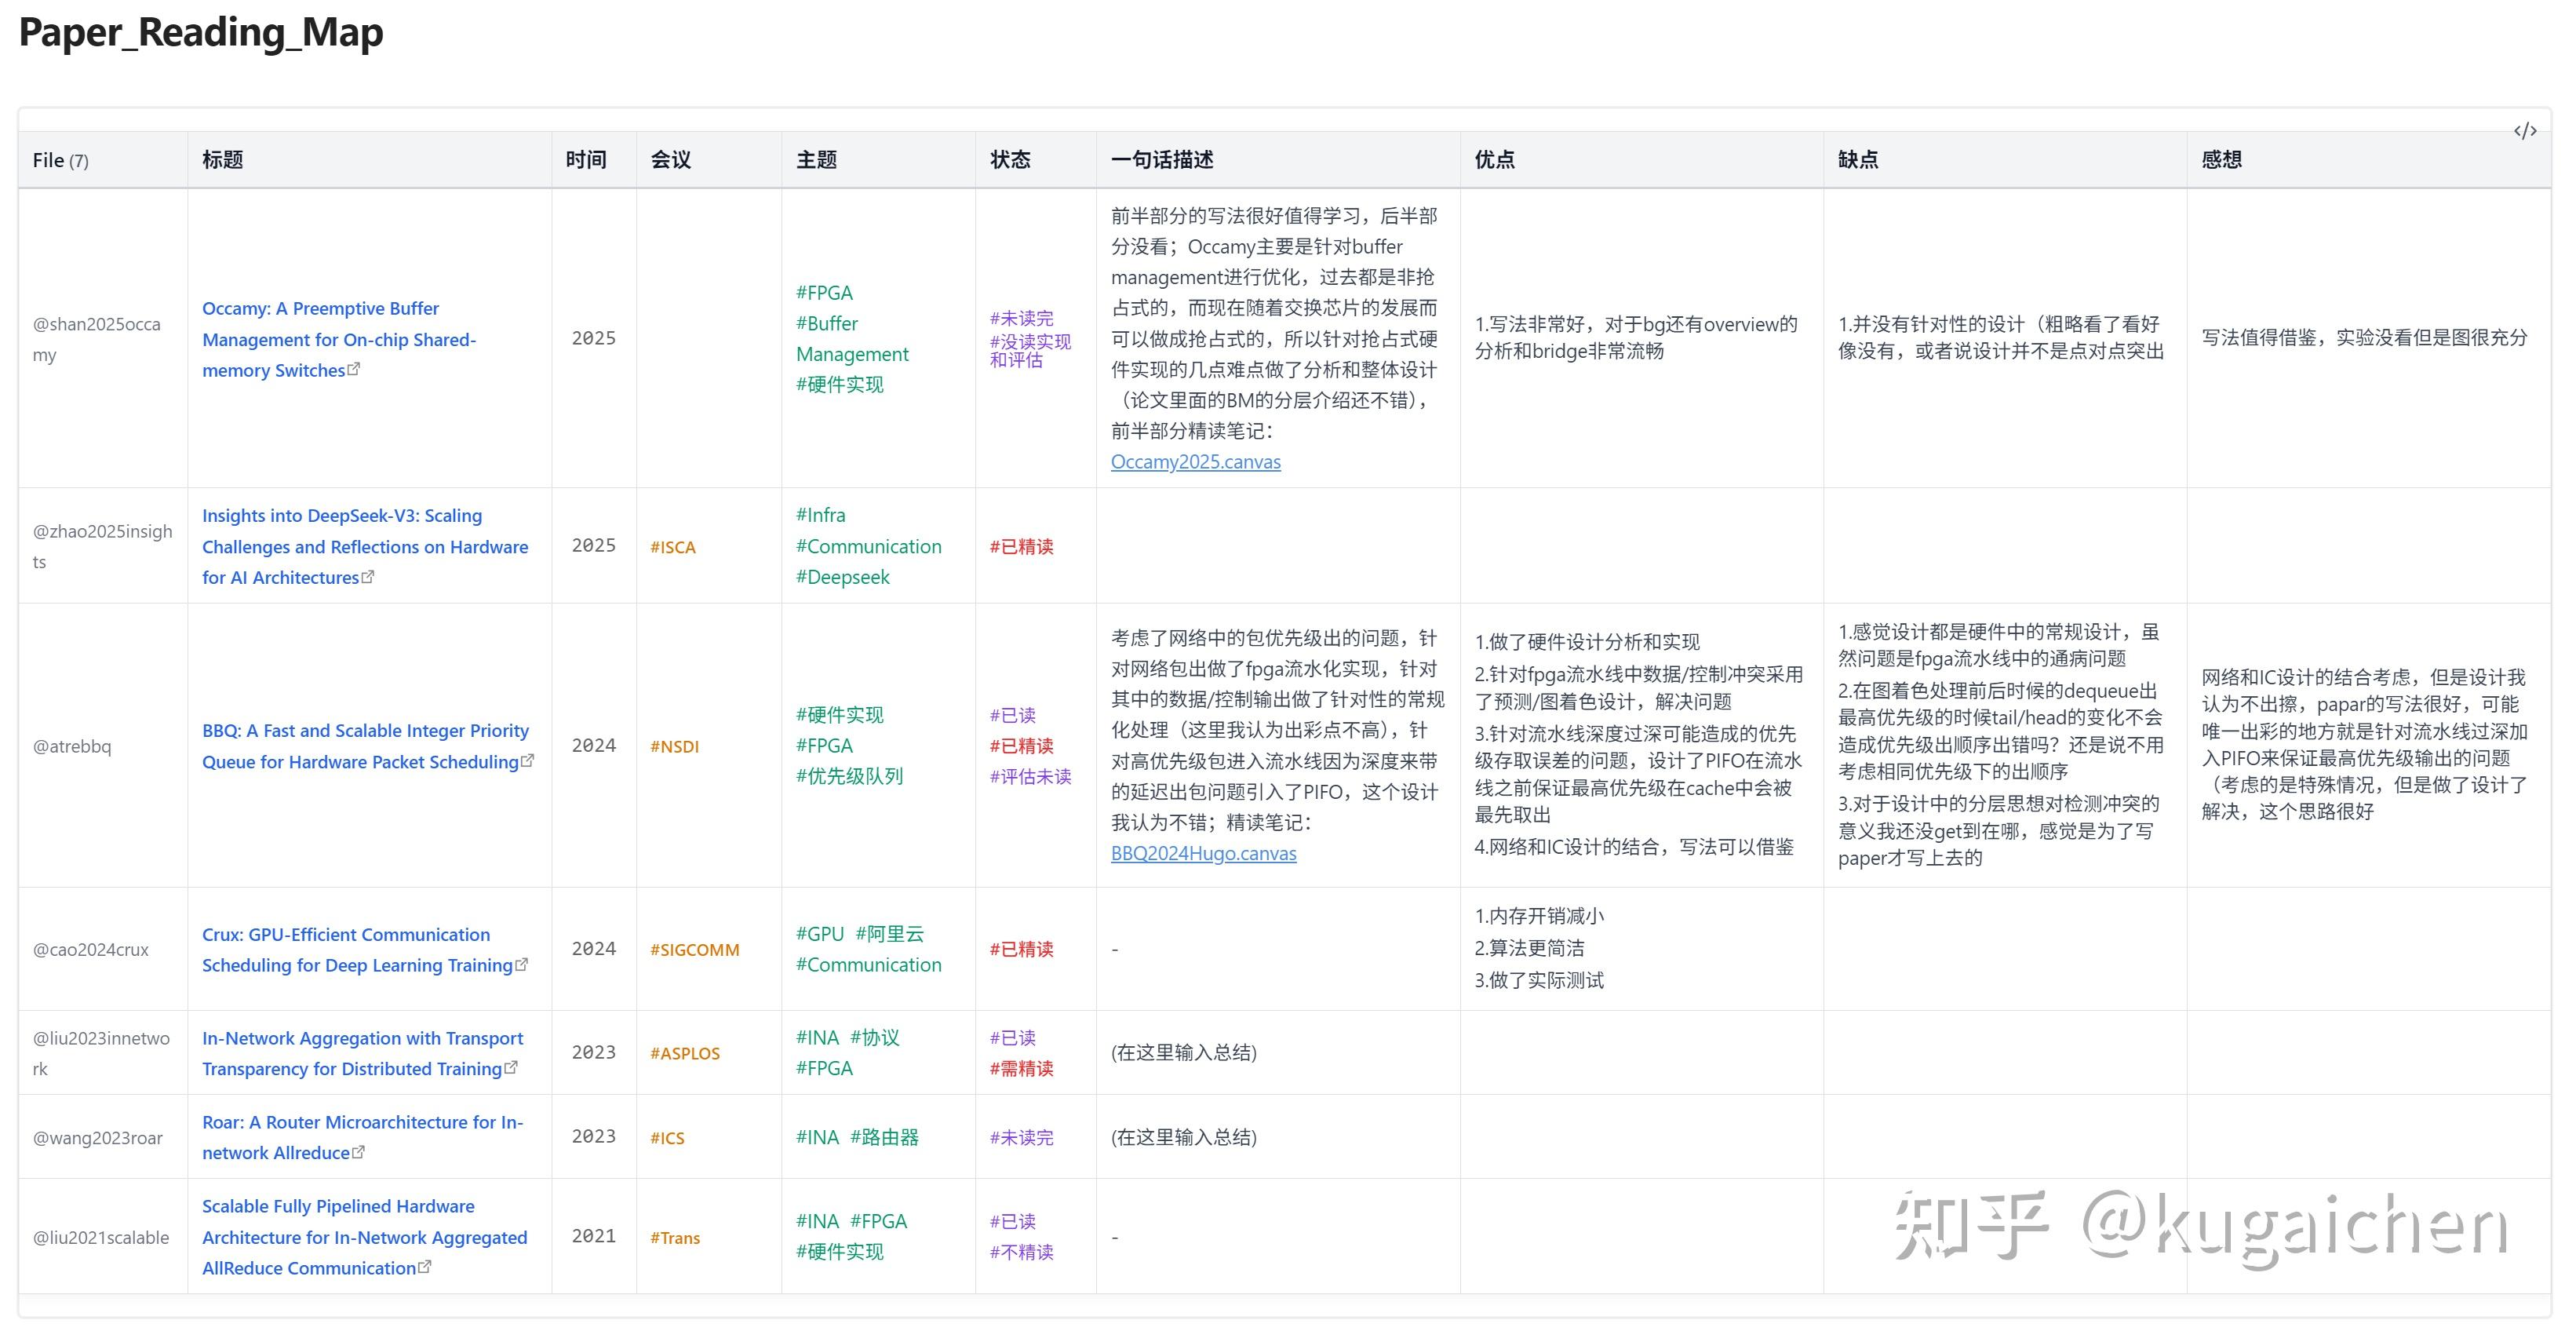2576x1342 pixels.
Task: Click external link icon after Occamy paper title
Action: click(353, 369)
